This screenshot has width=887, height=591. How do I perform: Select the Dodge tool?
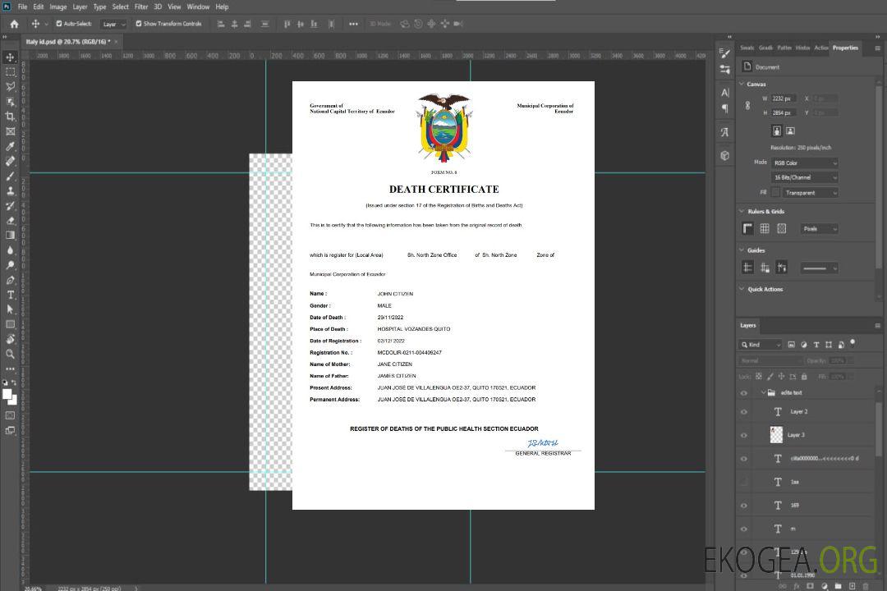pos(10,264)
